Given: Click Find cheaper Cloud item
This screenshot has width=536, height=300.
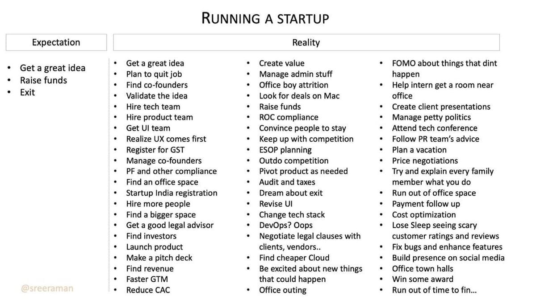Looking at the screenshot, I should point(294,258).
